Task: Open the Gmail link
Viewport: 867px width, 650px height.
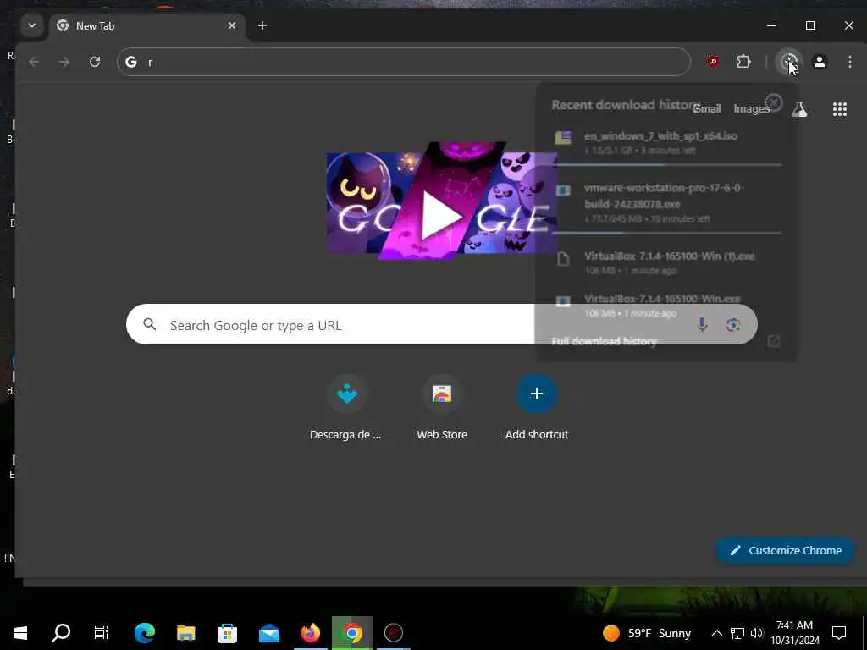Action: [x=707, y=109]
